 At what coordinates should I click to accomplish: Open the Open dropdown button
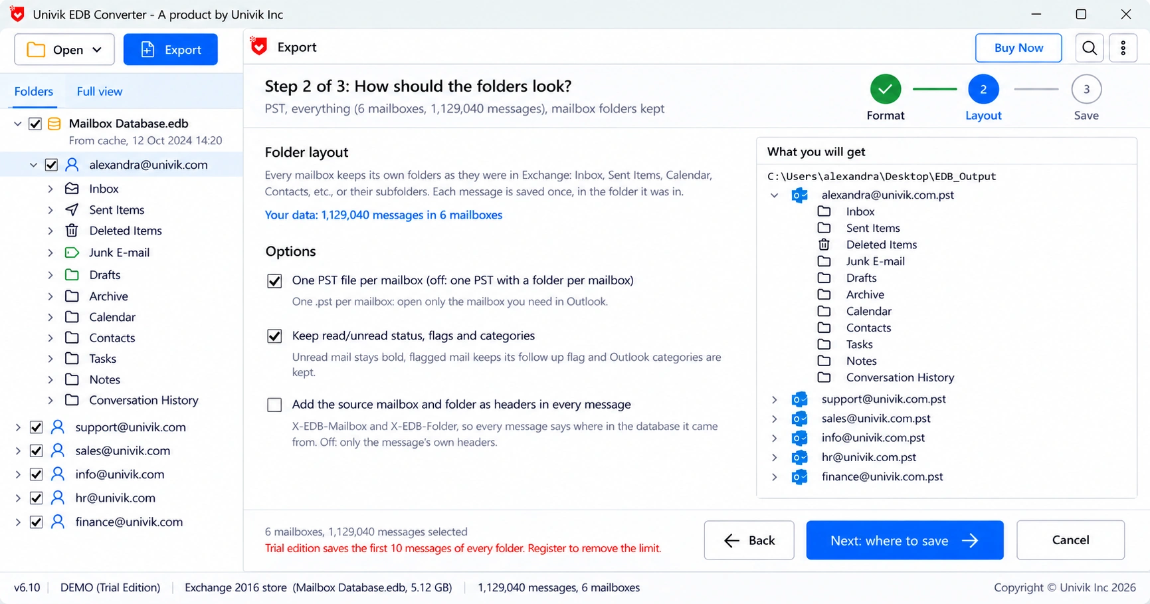(64, 50)
